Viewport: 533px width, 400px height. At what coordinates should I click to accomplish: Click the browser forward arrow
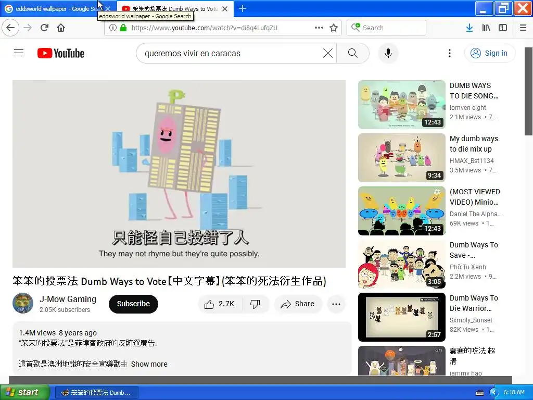[28, 28]
